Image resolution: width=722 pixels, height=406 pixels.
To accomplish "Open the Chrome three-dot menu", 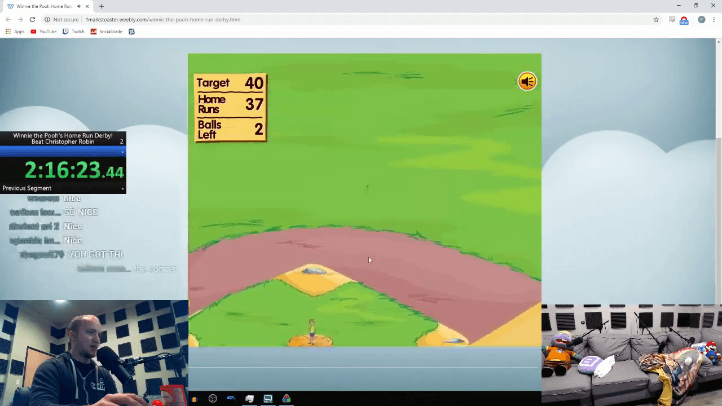I will tap(714, 19).
